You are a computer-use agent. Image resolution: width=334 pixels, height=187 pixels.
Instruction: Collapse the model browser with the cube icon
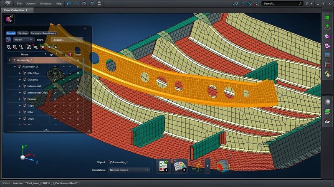9,19
